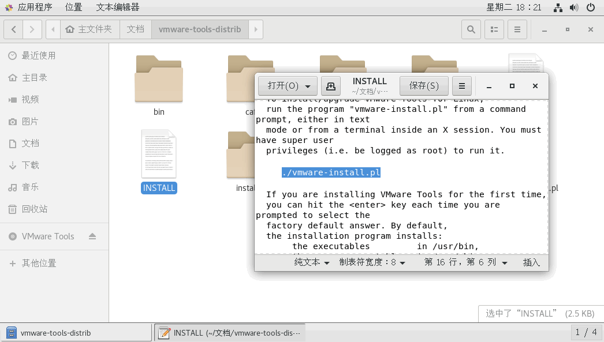
Task: Show the next path bar entries arrow
Action: tap(256, 29)
